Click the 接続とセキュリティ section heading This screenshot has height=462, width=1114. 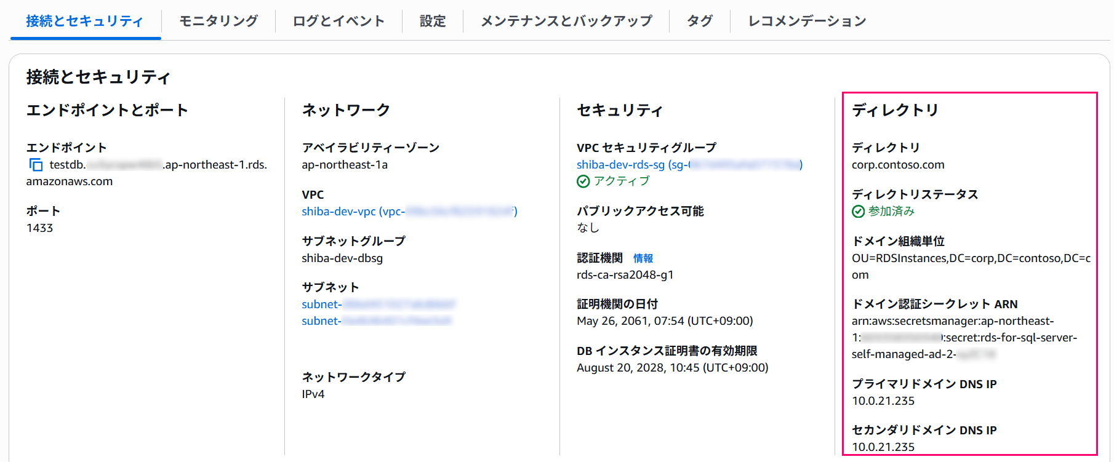(x=98, y=77)
